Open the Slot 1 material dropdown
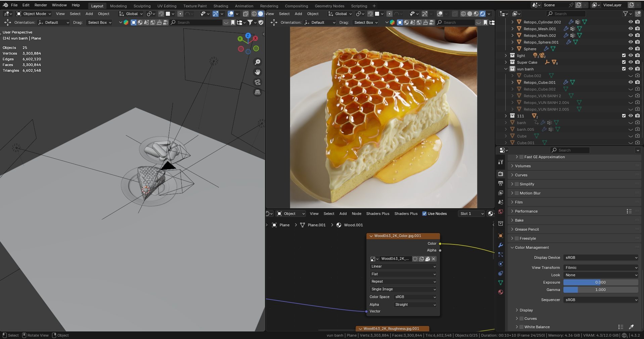Image resolution: width=644 pixels, height=339 pixels. click(x=471, y=214)
